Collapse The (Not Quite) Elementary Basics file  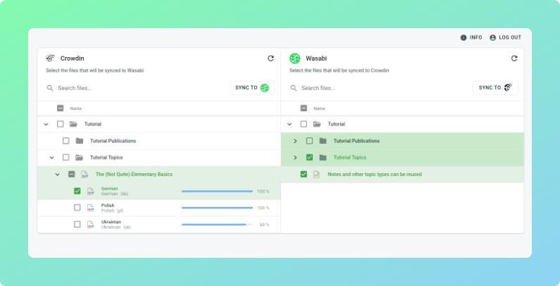pyautogui.click(x=58, y=174)
